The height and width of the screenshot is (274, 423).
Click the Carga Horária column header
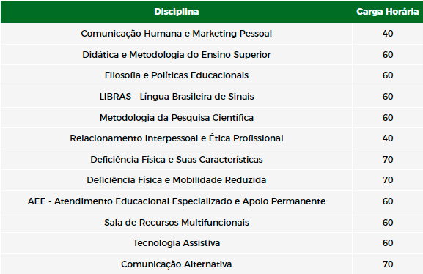pos(387,12)
